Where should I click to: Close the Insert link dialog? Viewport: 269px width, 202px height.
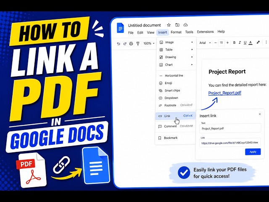coord(260,114)
